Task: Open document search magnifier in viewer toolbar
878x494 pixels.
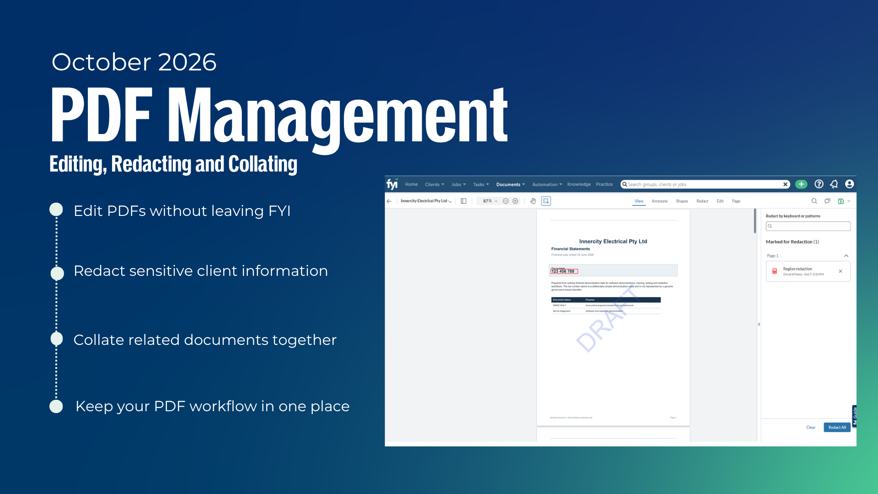Action: click(814, 201)
